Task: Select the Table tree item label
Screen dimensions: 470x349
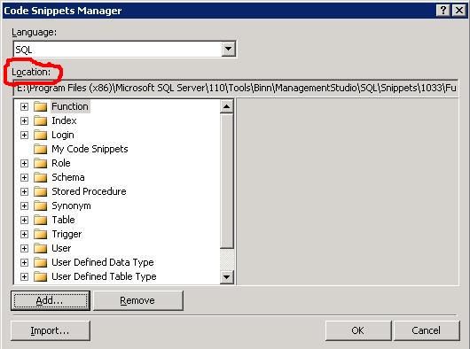Action: [63, 220]
